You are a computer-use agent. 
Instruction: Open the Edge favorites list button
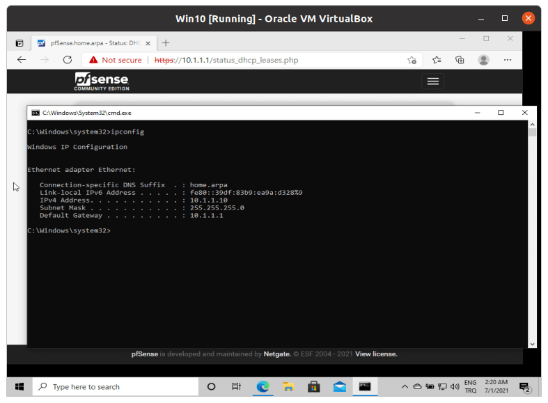pyautogui.click(x=437, y=60)
